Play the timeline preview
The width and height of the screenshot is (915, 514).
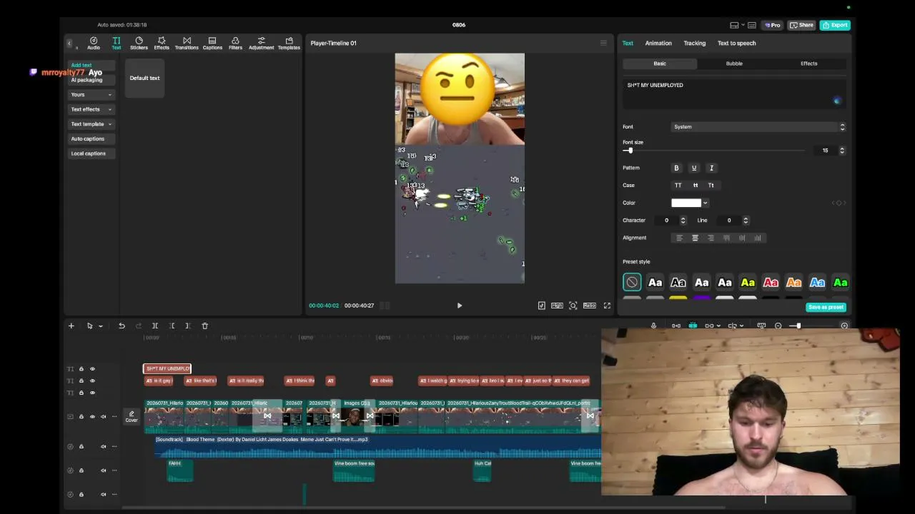click(x=460, y=306)
